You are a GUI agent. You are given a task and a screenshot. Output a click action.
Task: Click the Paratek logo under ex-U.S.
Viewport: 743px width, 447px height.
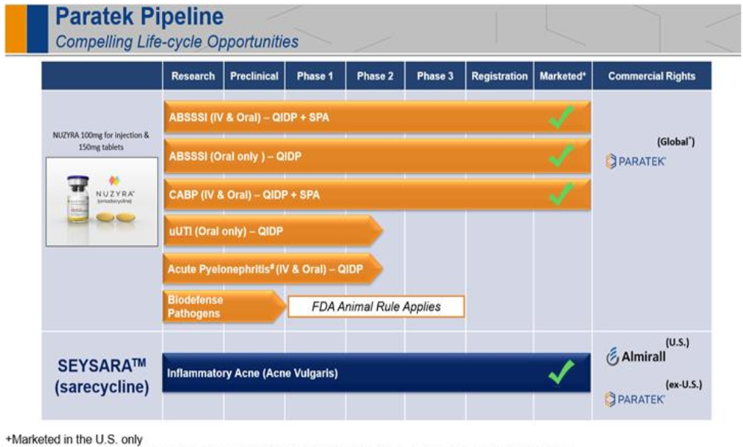click(635, 400)
